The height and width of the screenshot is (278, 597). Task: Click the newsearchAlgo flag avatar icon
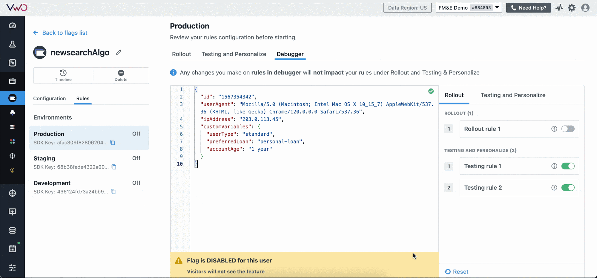[x=40, y=52]
